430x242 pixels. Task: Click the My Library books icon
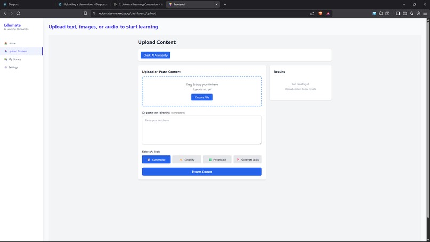point(6,59)
